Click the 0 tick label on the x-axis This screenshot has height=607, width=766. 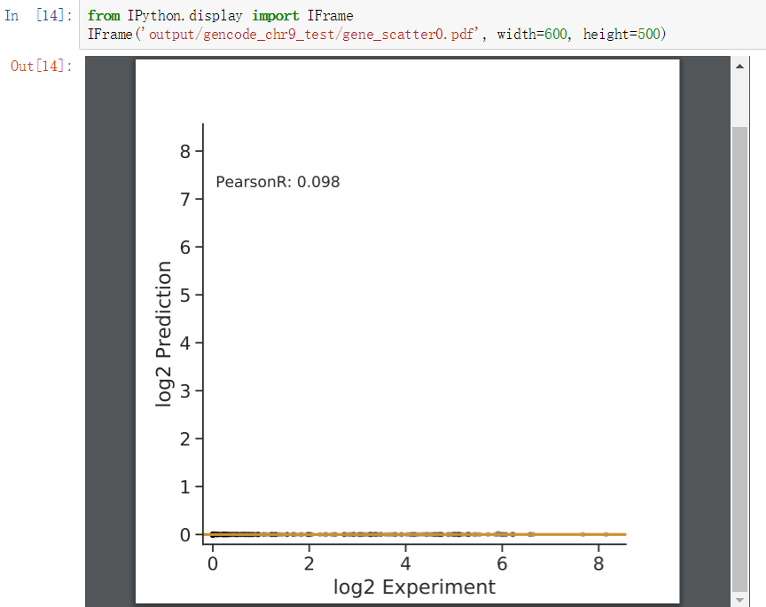pos(212,563)
